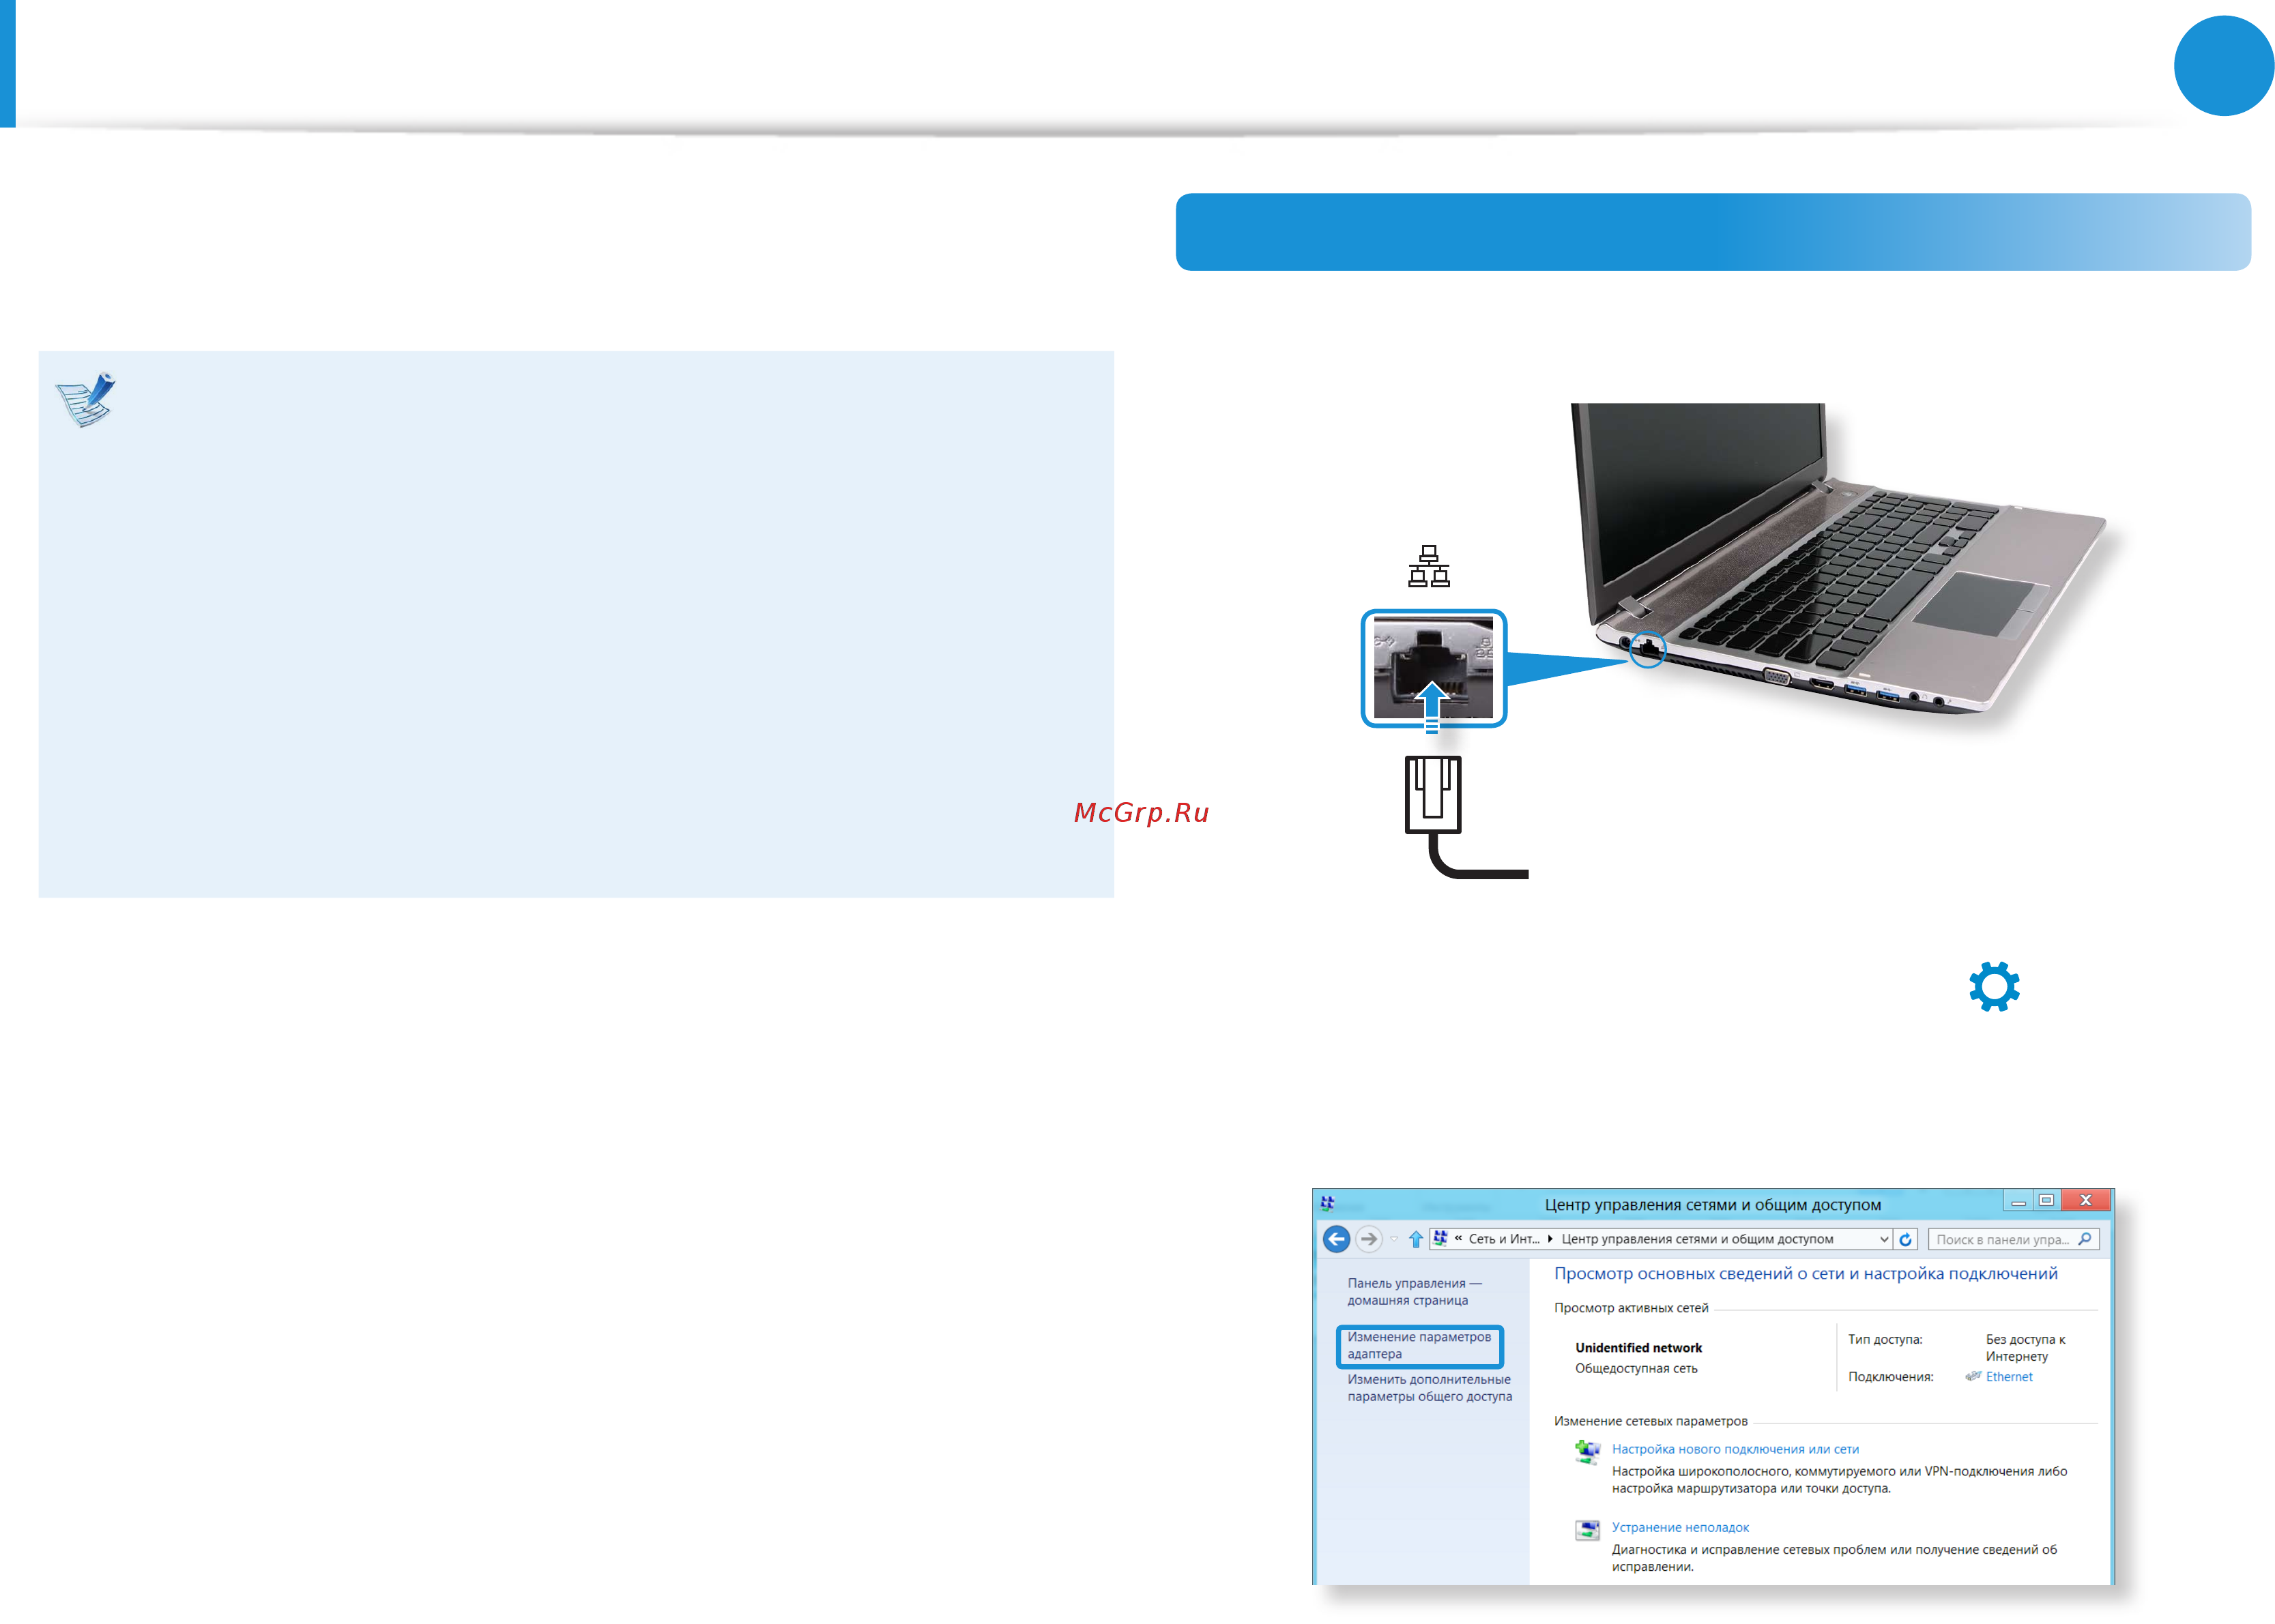Click the notepad note icon
Viewport: 2275px width, 1624px height.
click(x=85, y=400)
